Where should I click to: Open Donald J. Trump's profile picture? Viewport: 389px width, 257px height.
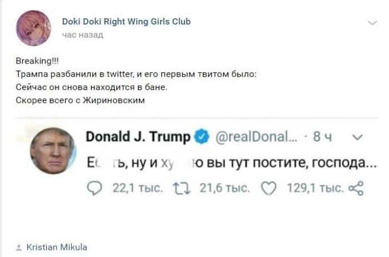53,151
